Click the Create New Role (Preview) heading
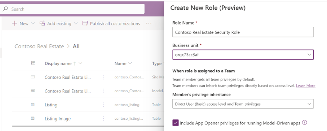The height and width of the screenshot is (131, 327). pyautogui.click(x=208, y=8)
